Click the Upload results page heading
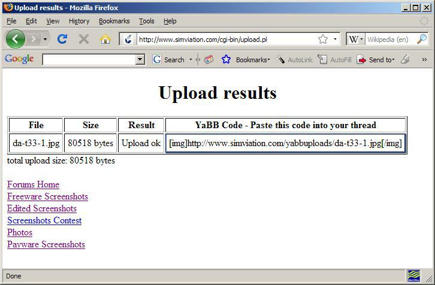Screen dimensions: 435x285 [x=217, y=93]
